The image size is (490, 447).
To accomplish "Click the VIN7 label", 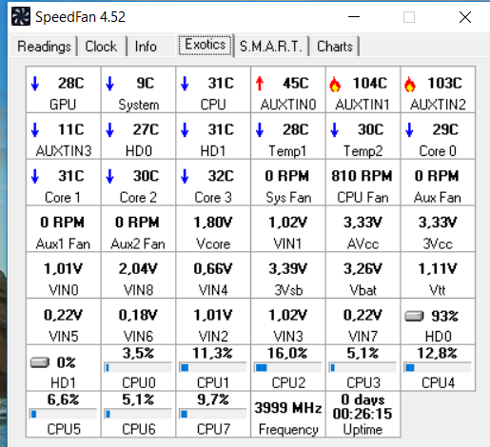I will click(363, 337).
